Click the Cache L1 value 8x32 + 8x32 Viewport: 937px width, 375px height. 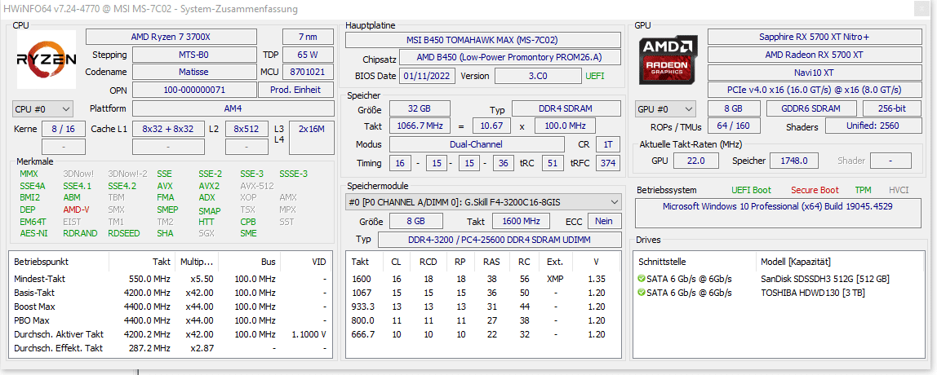[168, 129]
